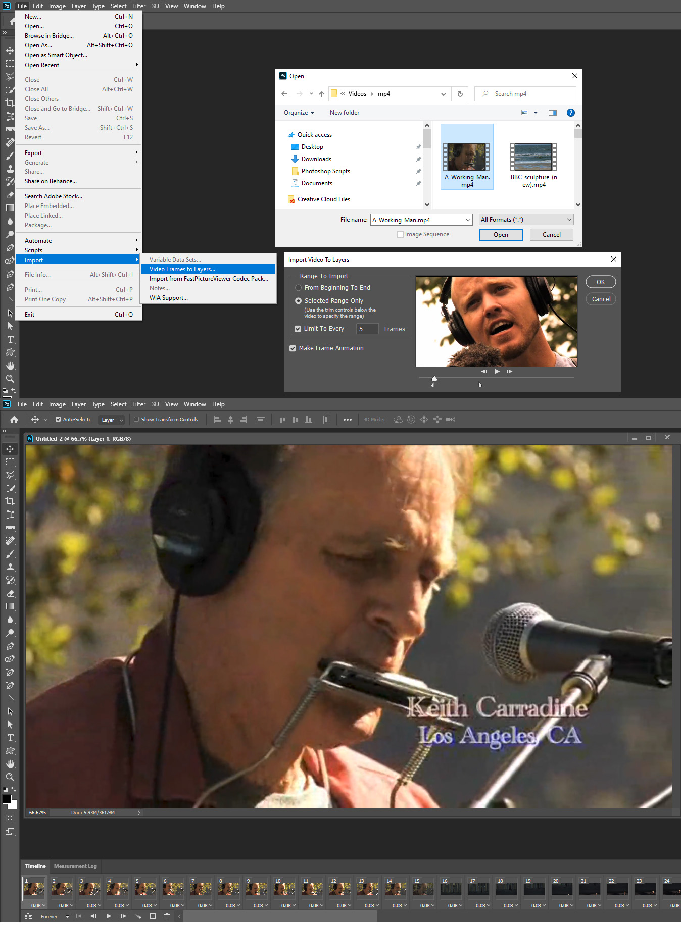681x925 pixels.
Task: Open the Organize dropdown in Open dialog
Action: coord(299,113)
